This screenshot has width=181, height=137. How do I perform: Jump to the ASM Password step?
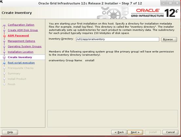(18, 36)
